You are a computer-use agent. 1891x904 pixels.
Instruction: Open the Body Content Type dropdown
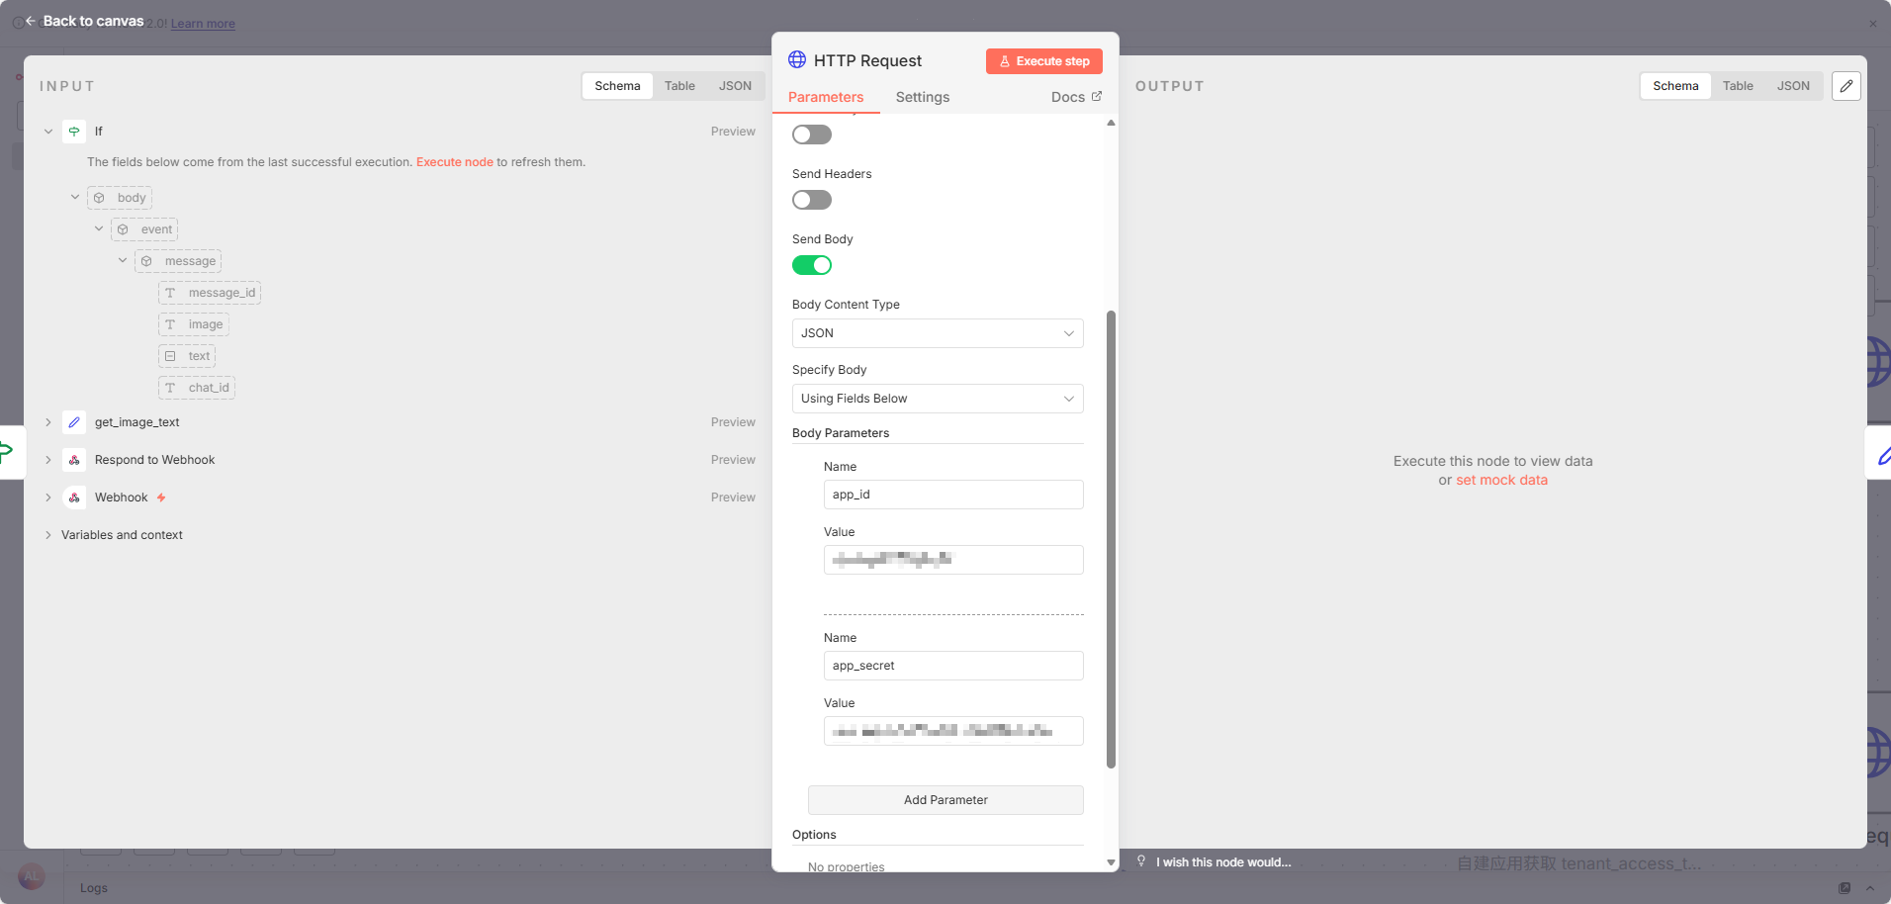coord(937,333)
